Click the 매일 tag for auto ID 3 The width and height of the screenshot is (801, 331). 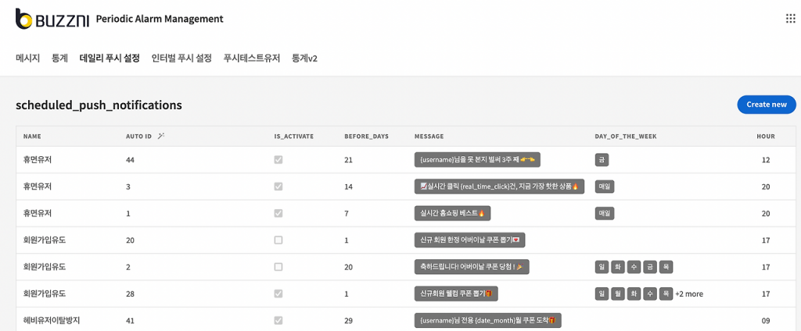[605, 187]
